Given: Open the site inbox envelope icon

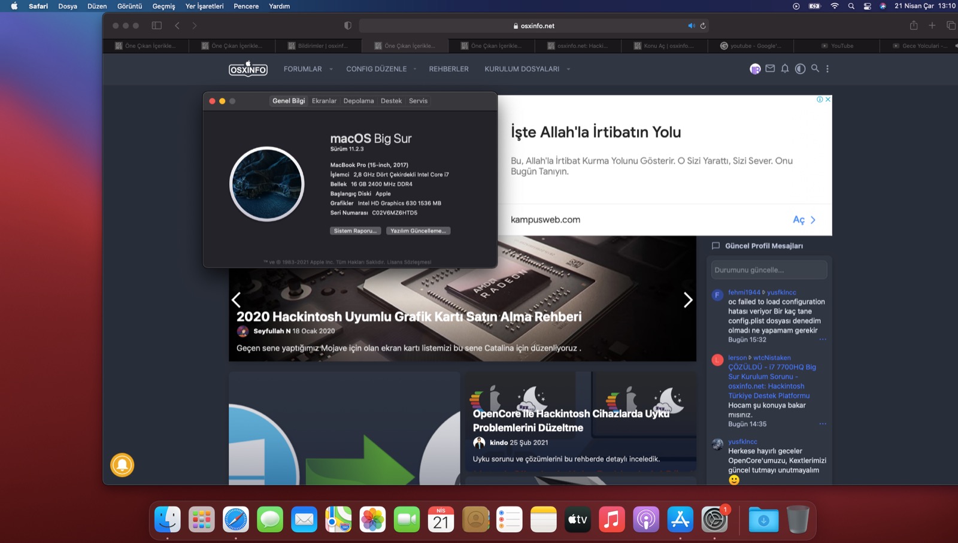Looking at the screenshot, I should point(770,69).
